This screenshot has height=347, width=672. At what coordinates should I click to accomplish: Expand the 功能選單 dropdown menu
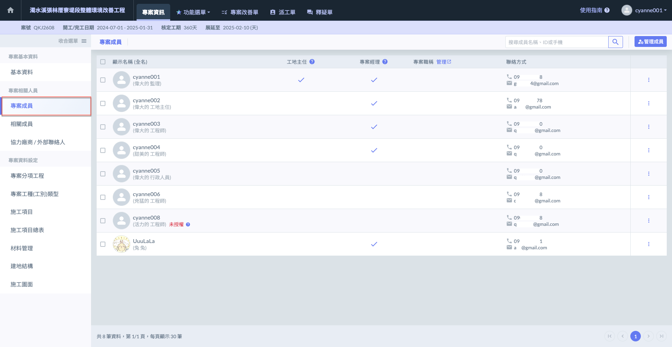tap(193, 12)
